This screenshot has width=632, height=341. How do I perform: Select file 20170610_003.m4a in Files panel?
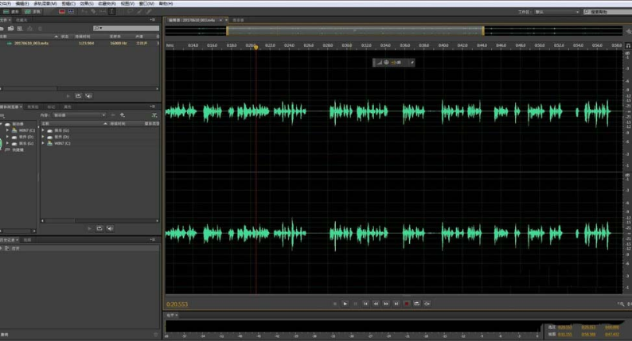[31, 43]
